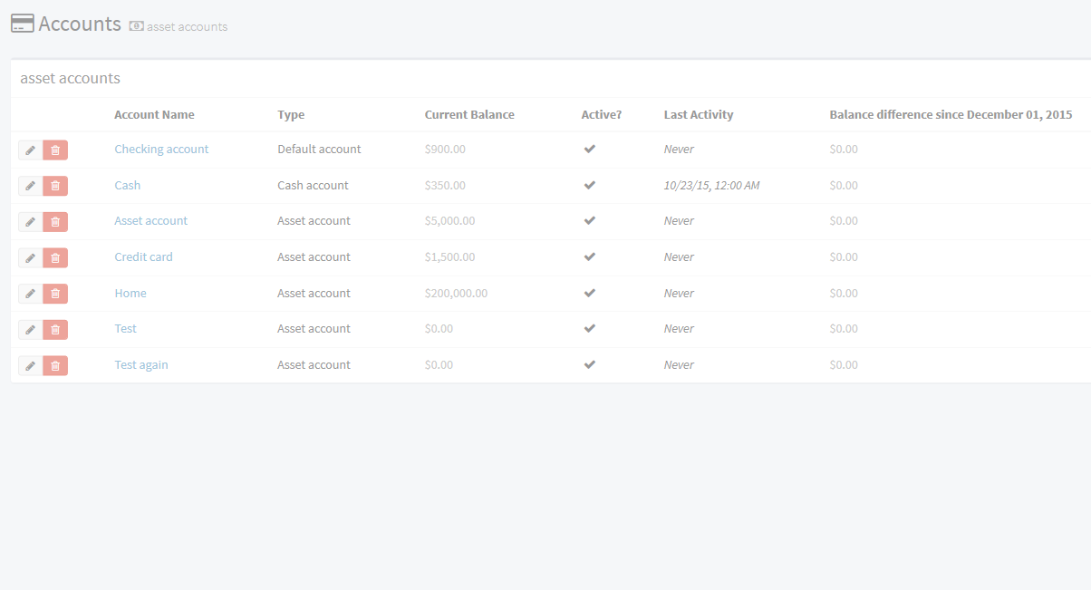Screen dimensions: 1091x590
Task: View the Credit card account
Action: click(x=143, y=257)
